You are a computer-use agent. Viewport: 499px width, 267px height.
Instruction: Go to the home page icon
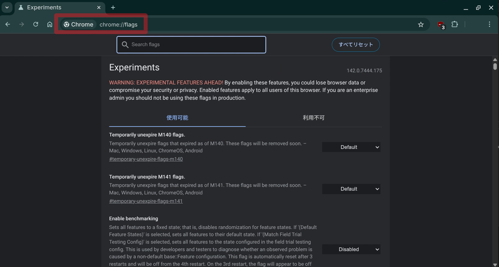(x=50, y=24)
